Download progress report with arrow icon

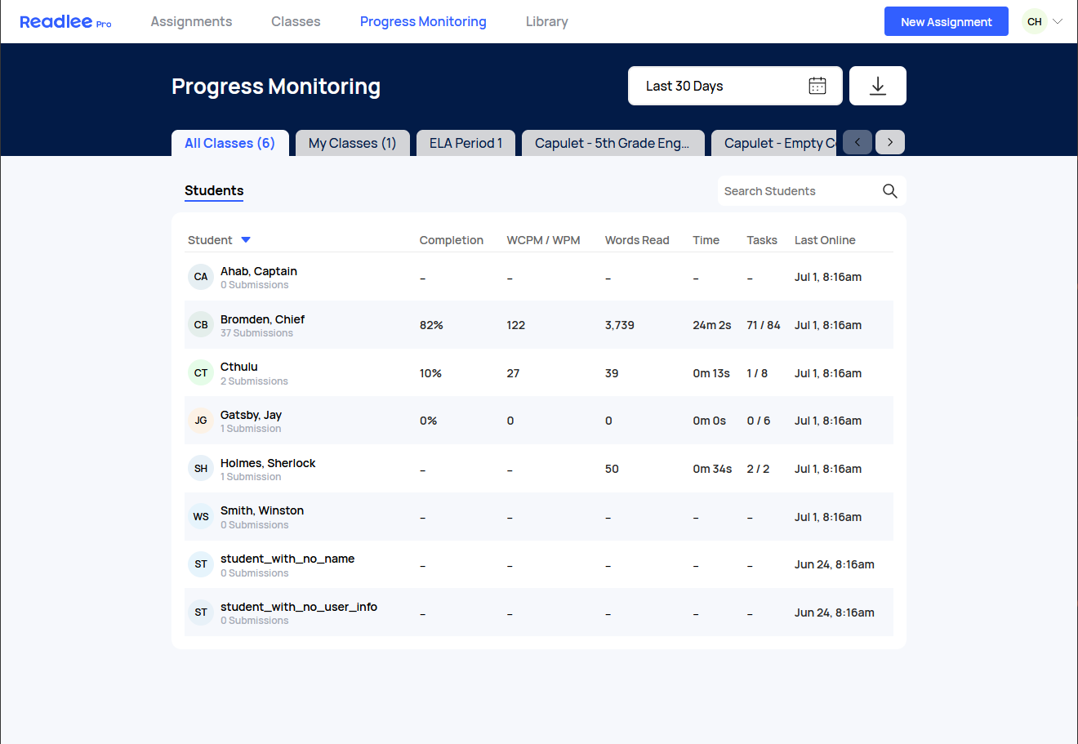coord(878,86)
